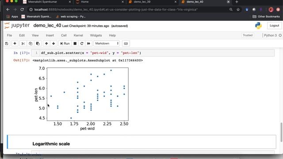The width and height of the screenshot is (283, 159).
Task: Open the Widgets menu
Action: pos(96,35)
